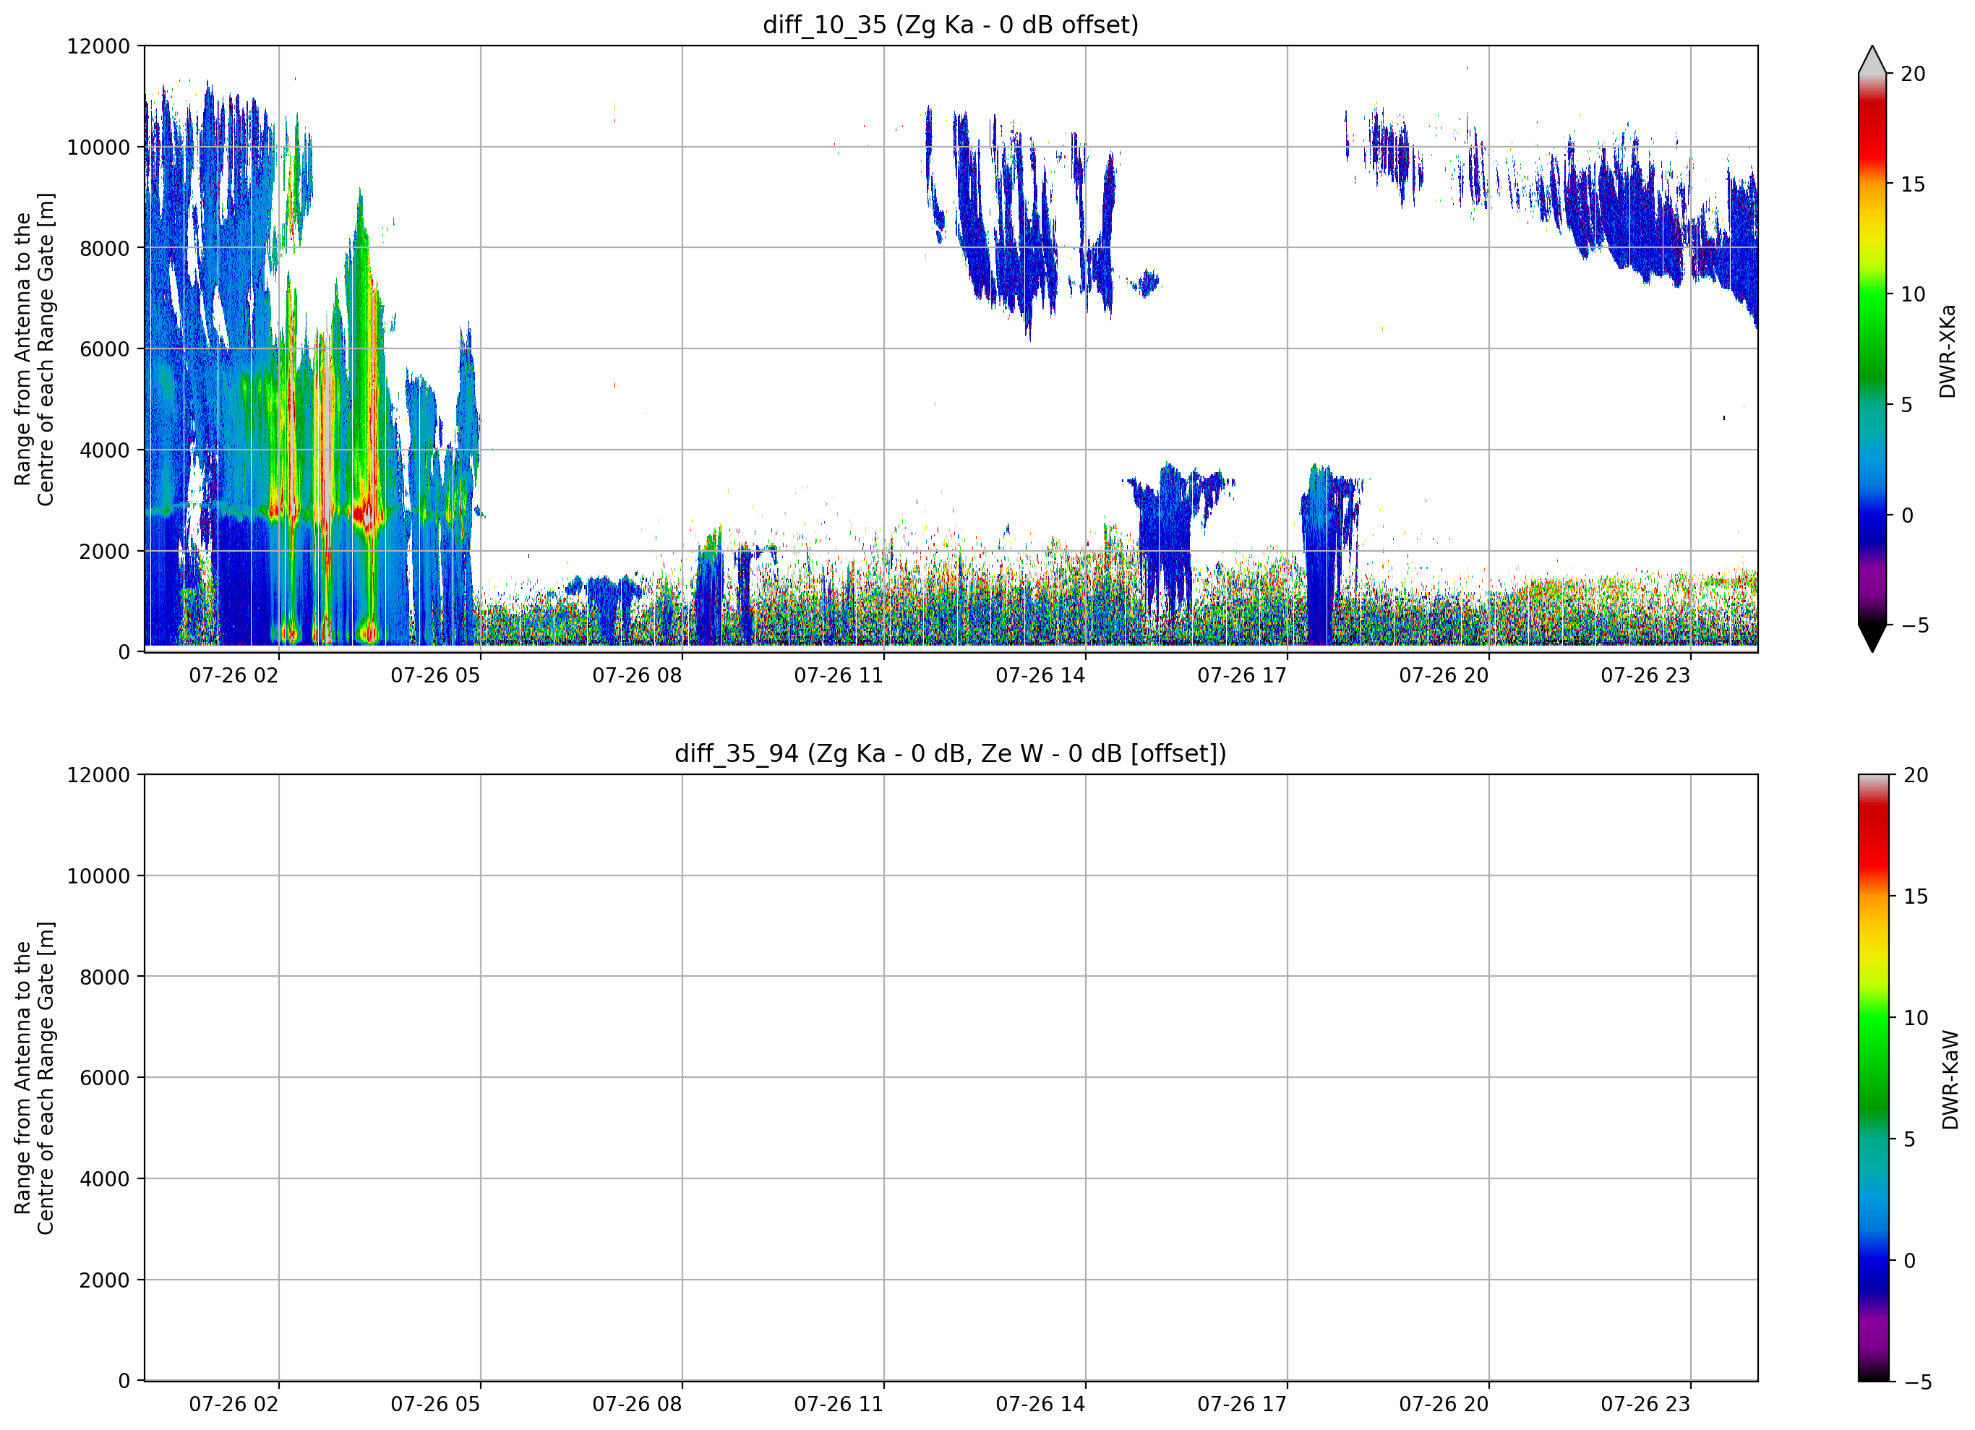Click the 07-26 23 tick label on upper plot
The width and height of the screenshot is (1975, 1430).
(x=1645, y=676)
